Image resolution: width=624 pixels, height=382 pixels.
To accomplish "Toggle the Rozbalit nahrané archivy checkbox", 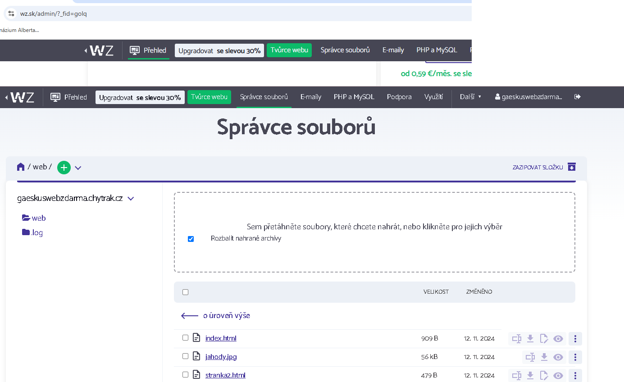I will click(191, 239).
